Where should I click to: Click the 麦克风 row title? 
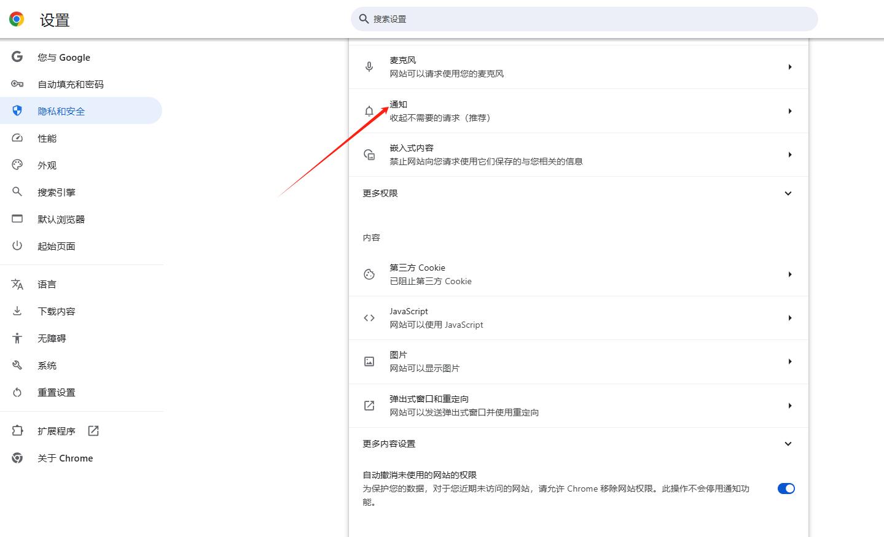403,60
